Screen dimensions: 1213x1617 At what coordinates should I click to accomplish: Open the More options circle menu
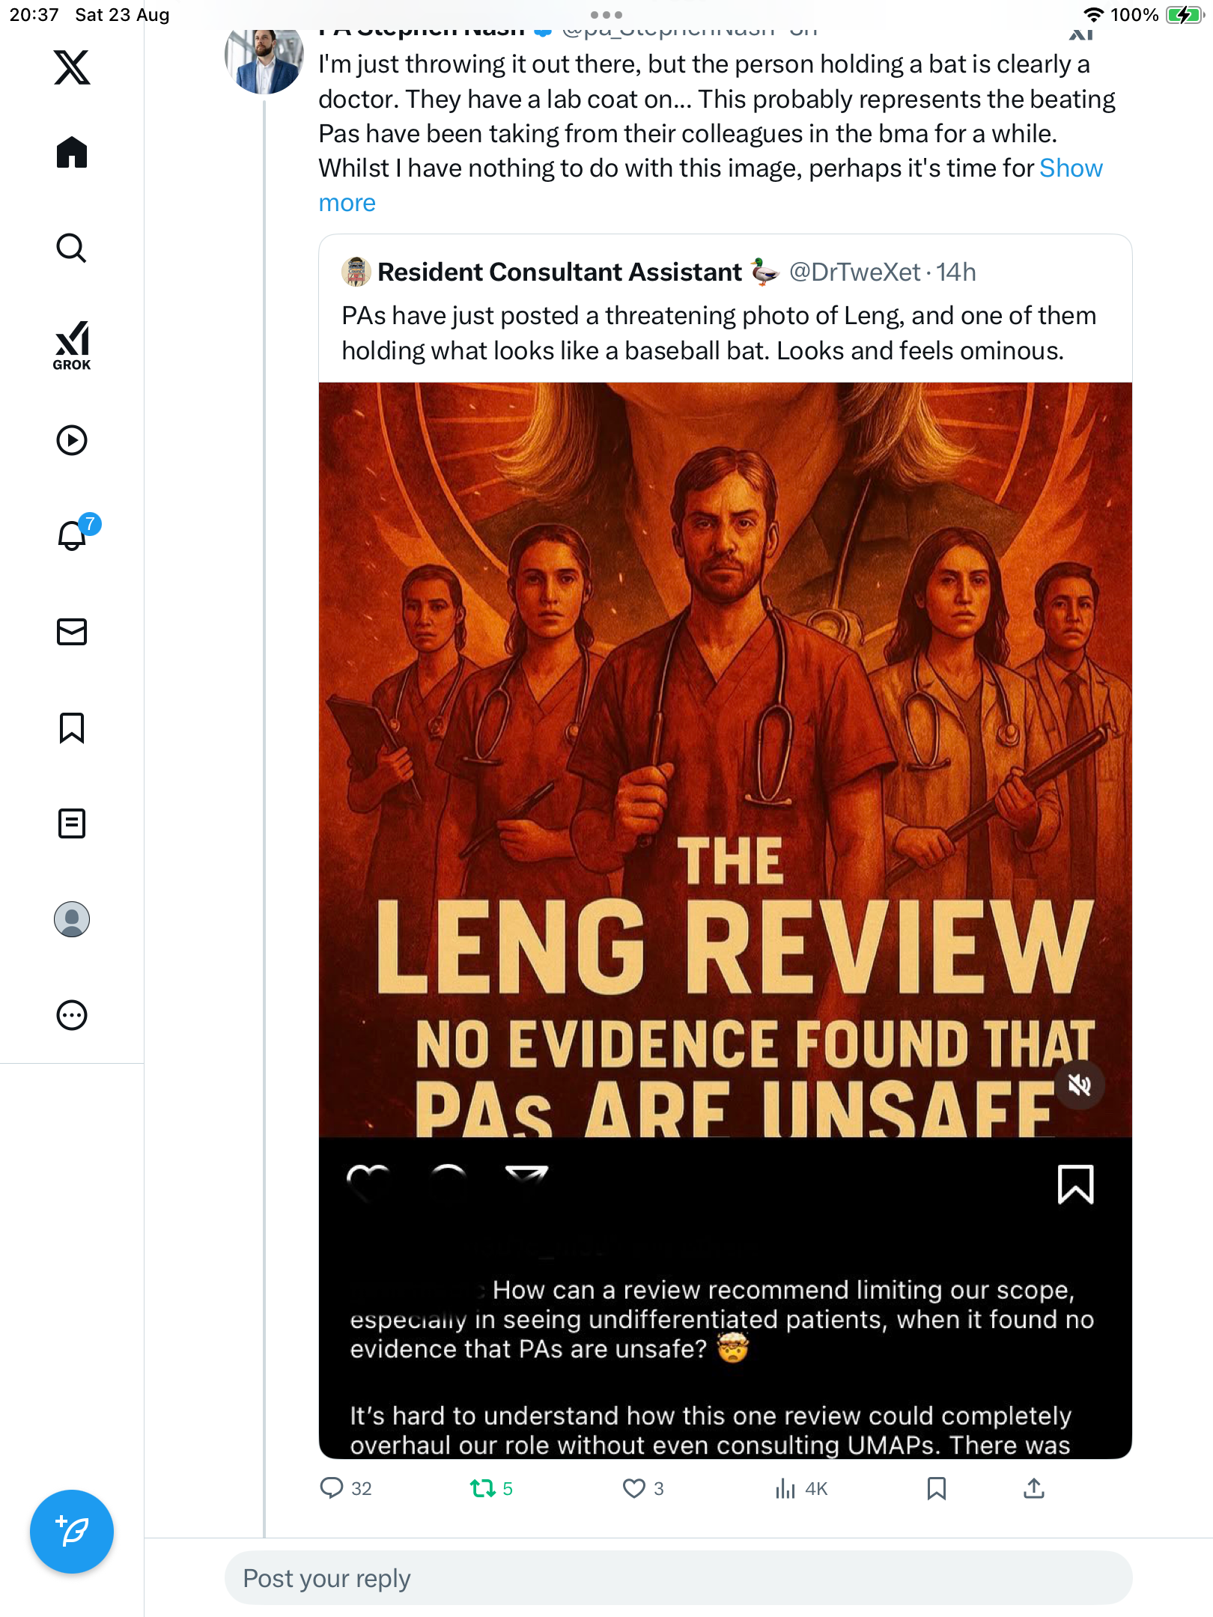[x=72, y=1015]
